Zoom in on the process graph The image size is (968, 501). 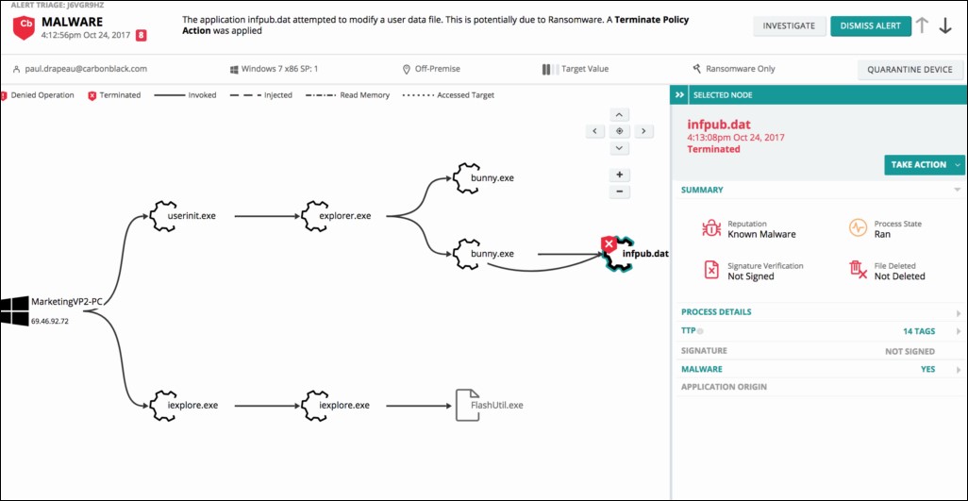coord(619,175)
